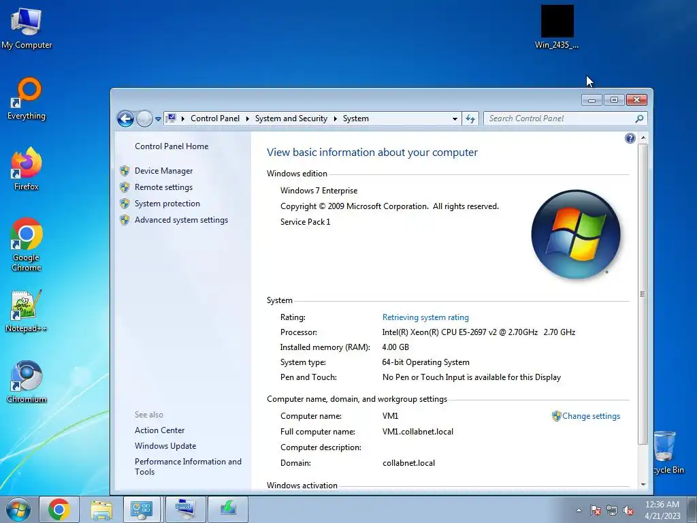Expand arrow after System and Security breadcrumb

click(335, 118)
